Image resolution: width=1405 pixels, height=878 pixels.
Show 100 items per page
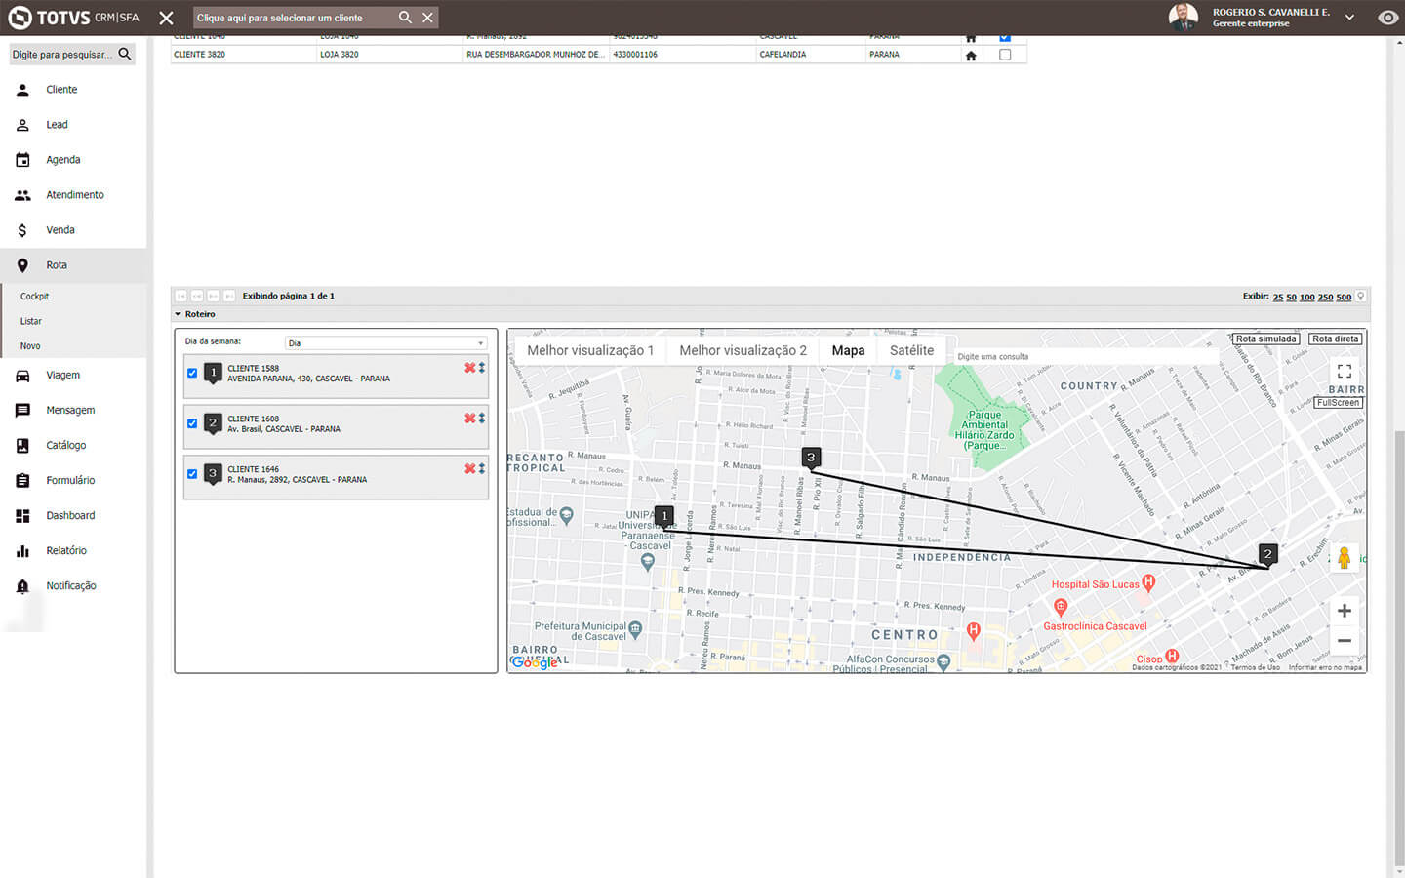pyautogui.click(x=1306, y=297)
